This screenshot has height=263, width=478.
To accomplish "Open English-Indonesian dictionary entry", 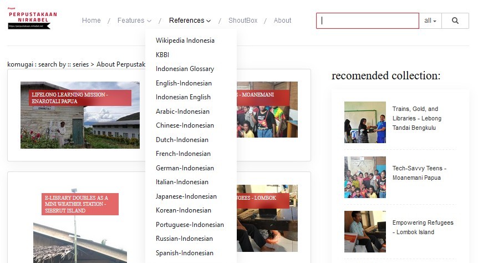I will [184, 83].
